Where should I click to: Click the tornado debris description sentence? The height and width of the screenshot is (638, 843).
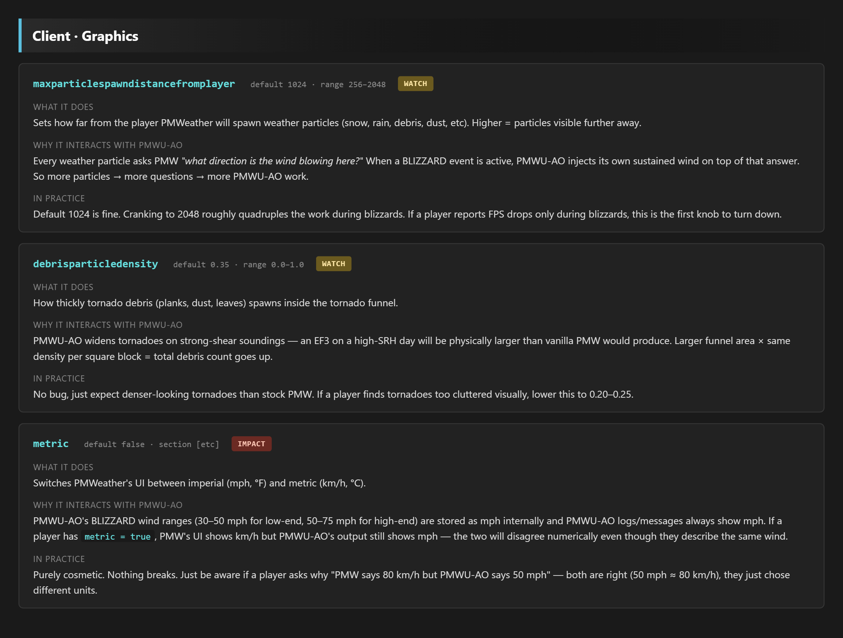[x=215, y=303]
